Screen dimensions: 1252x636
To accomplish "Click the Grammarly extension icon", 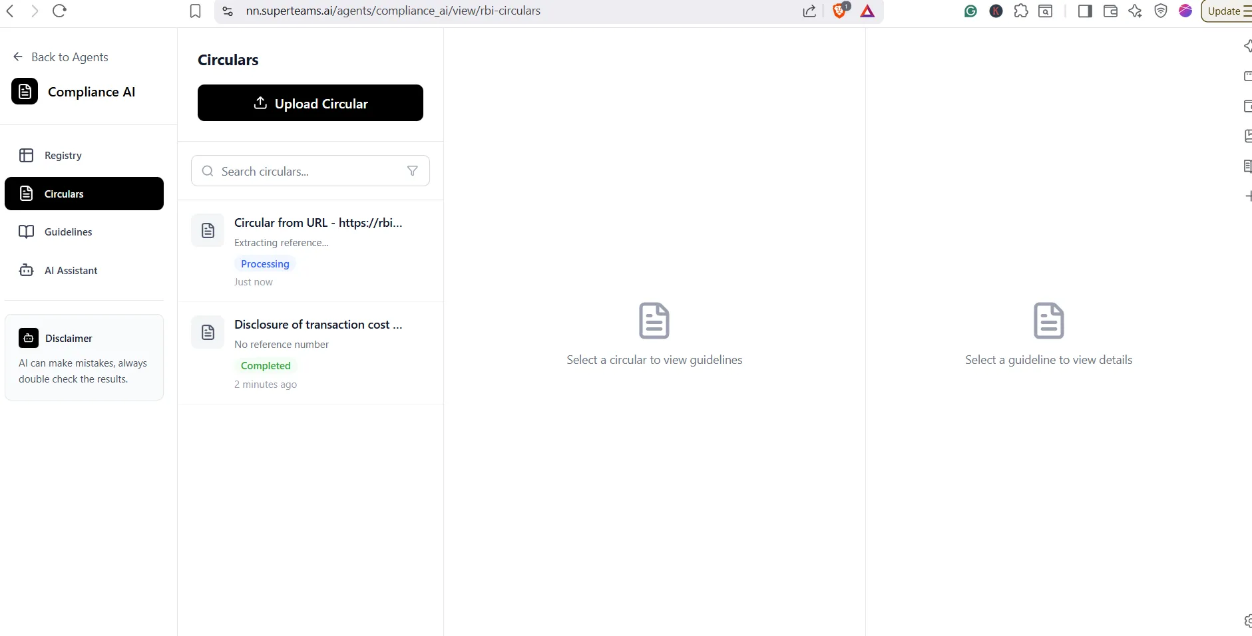I will click(x=970, y=11).
